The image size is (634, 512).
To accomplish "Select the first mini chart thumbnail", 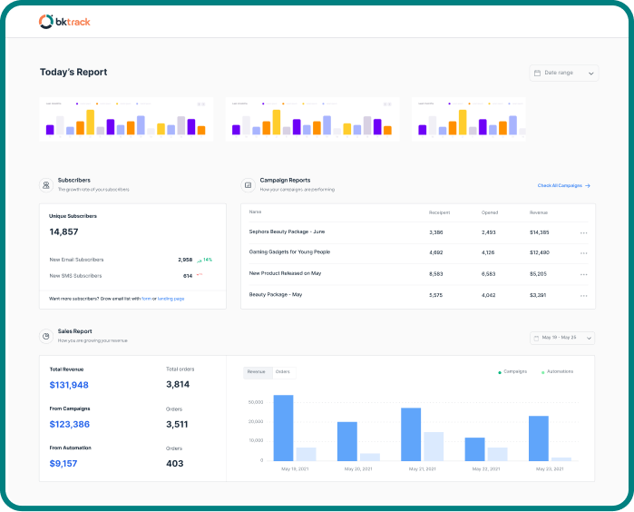I will 126,119.
